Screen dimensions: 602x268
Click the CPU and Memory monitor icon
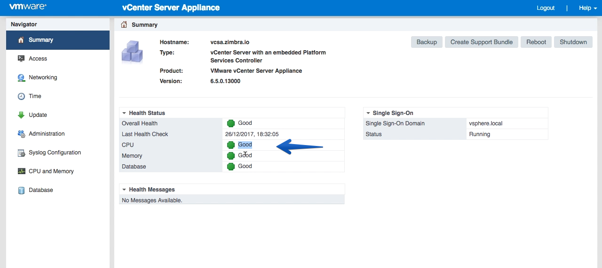pos(21,171)
